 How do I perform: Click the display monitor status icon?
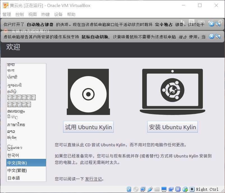(x=164, y=189)
